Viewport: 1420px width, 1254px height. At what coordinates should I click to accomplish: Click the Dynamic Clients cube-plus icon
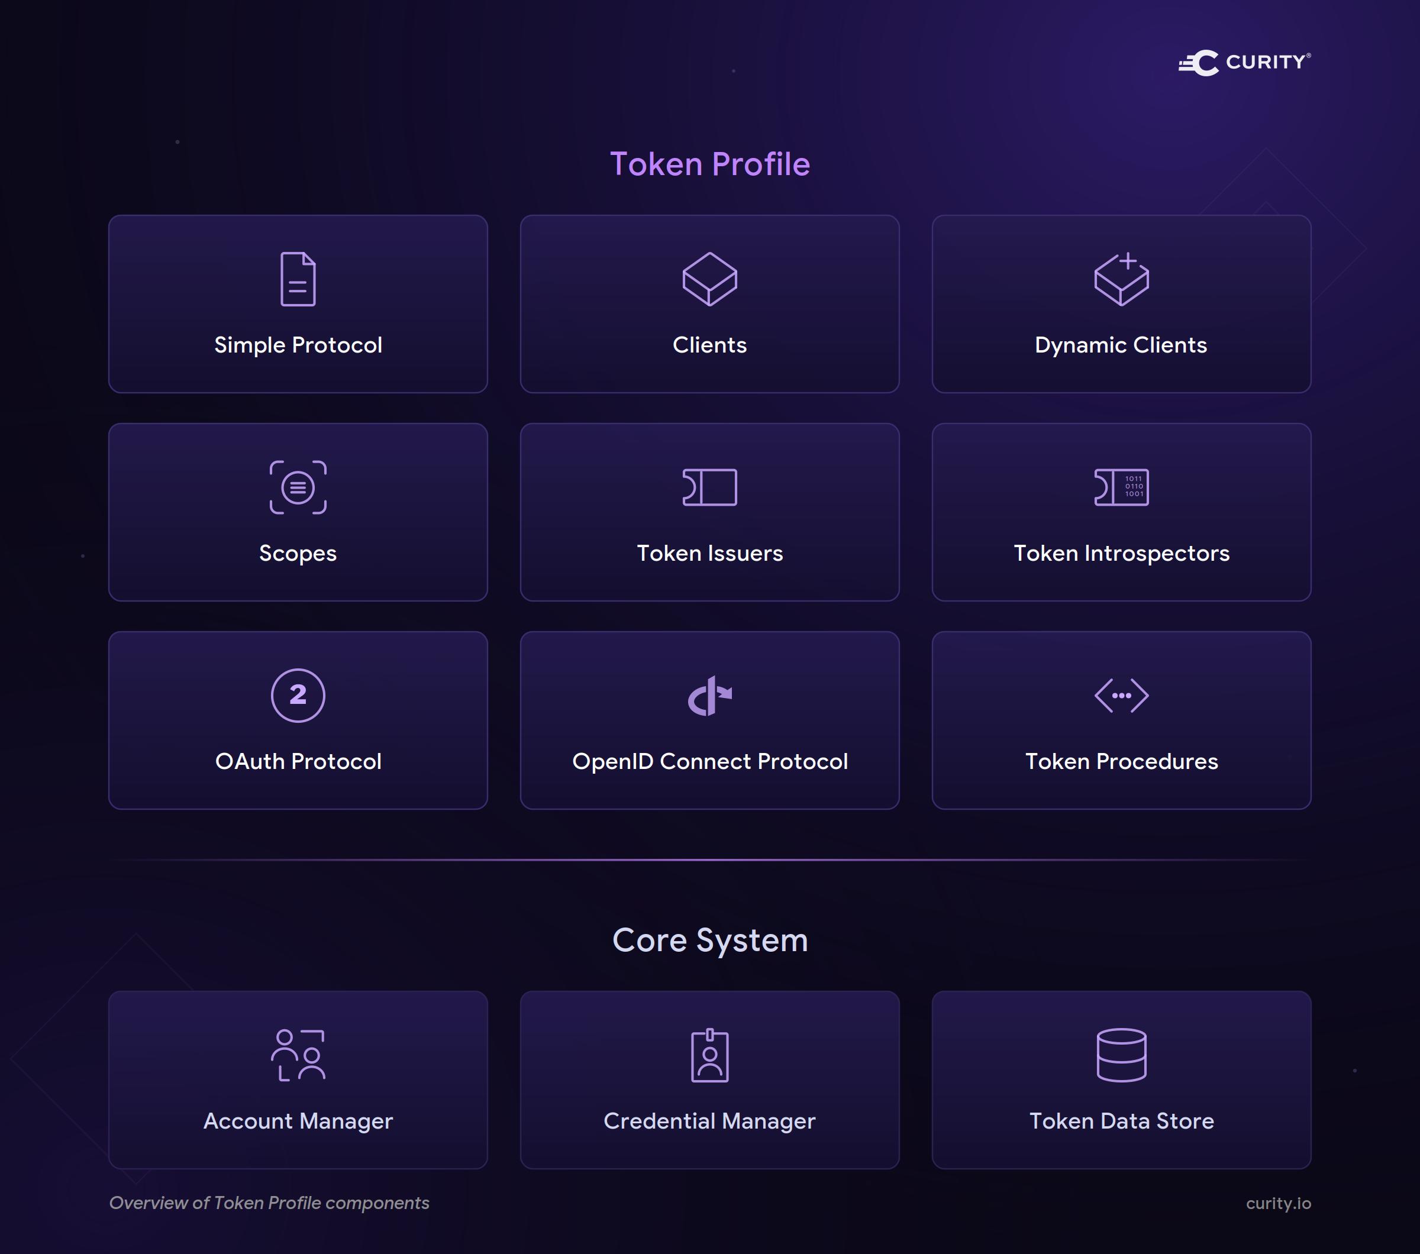click(x=1121, y=279)
